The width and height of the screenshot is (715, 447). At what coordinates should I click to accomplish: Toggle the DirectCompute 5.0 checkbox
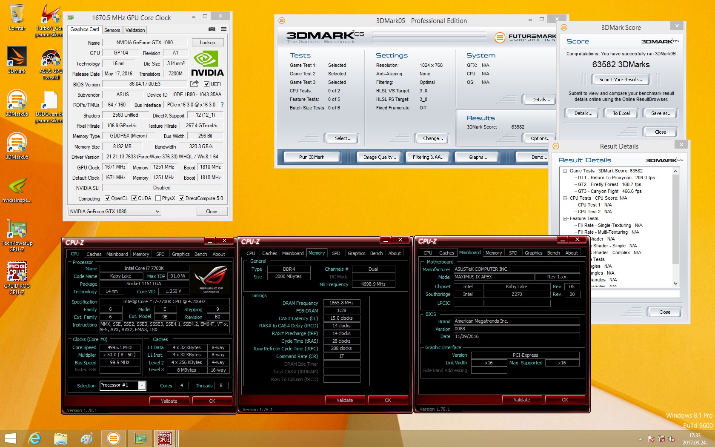pos(181,198)
